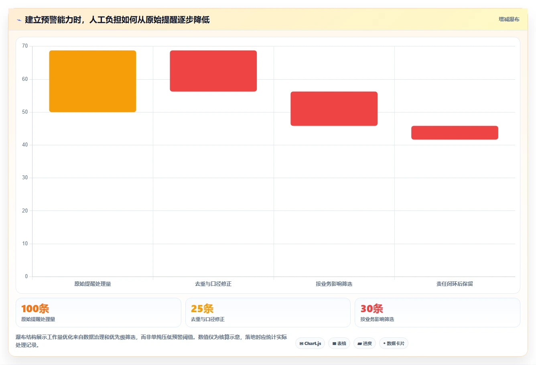Click y-axis tick value 70
Viewport: 536px width, 365px height.
click(x=25, y=46)
